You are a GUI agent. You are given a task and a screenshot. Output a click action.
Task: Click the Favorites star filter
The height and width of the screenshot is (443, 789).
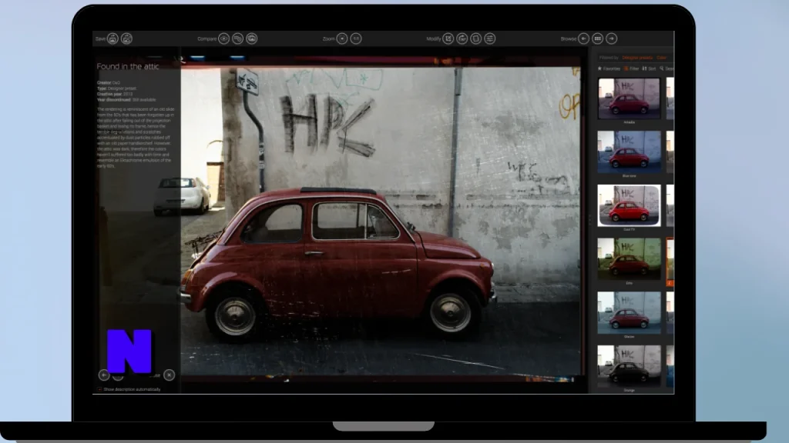point(609,68)
